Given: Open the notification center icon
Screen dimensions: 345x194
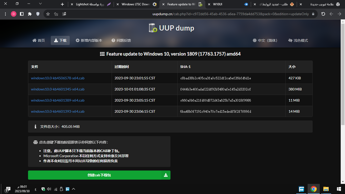Looking at the screenshot, I should click(x=8, y=189).
